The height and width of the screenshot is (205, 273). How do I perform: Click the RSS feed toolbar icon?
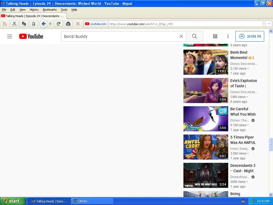(5, 24)
